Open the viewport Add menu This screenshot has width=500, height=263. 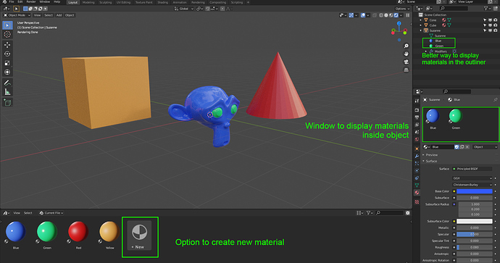[x=59, y=15]
